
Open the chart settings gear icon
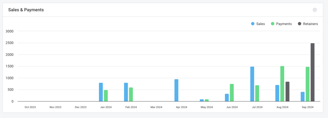point(315,10)
